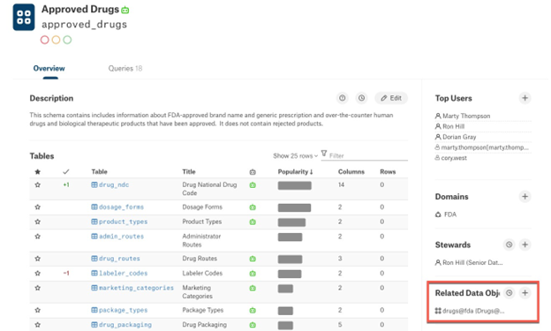Switch to the Queries tab
The width and height of the screenshot is (551, 331).
[125, 69]
